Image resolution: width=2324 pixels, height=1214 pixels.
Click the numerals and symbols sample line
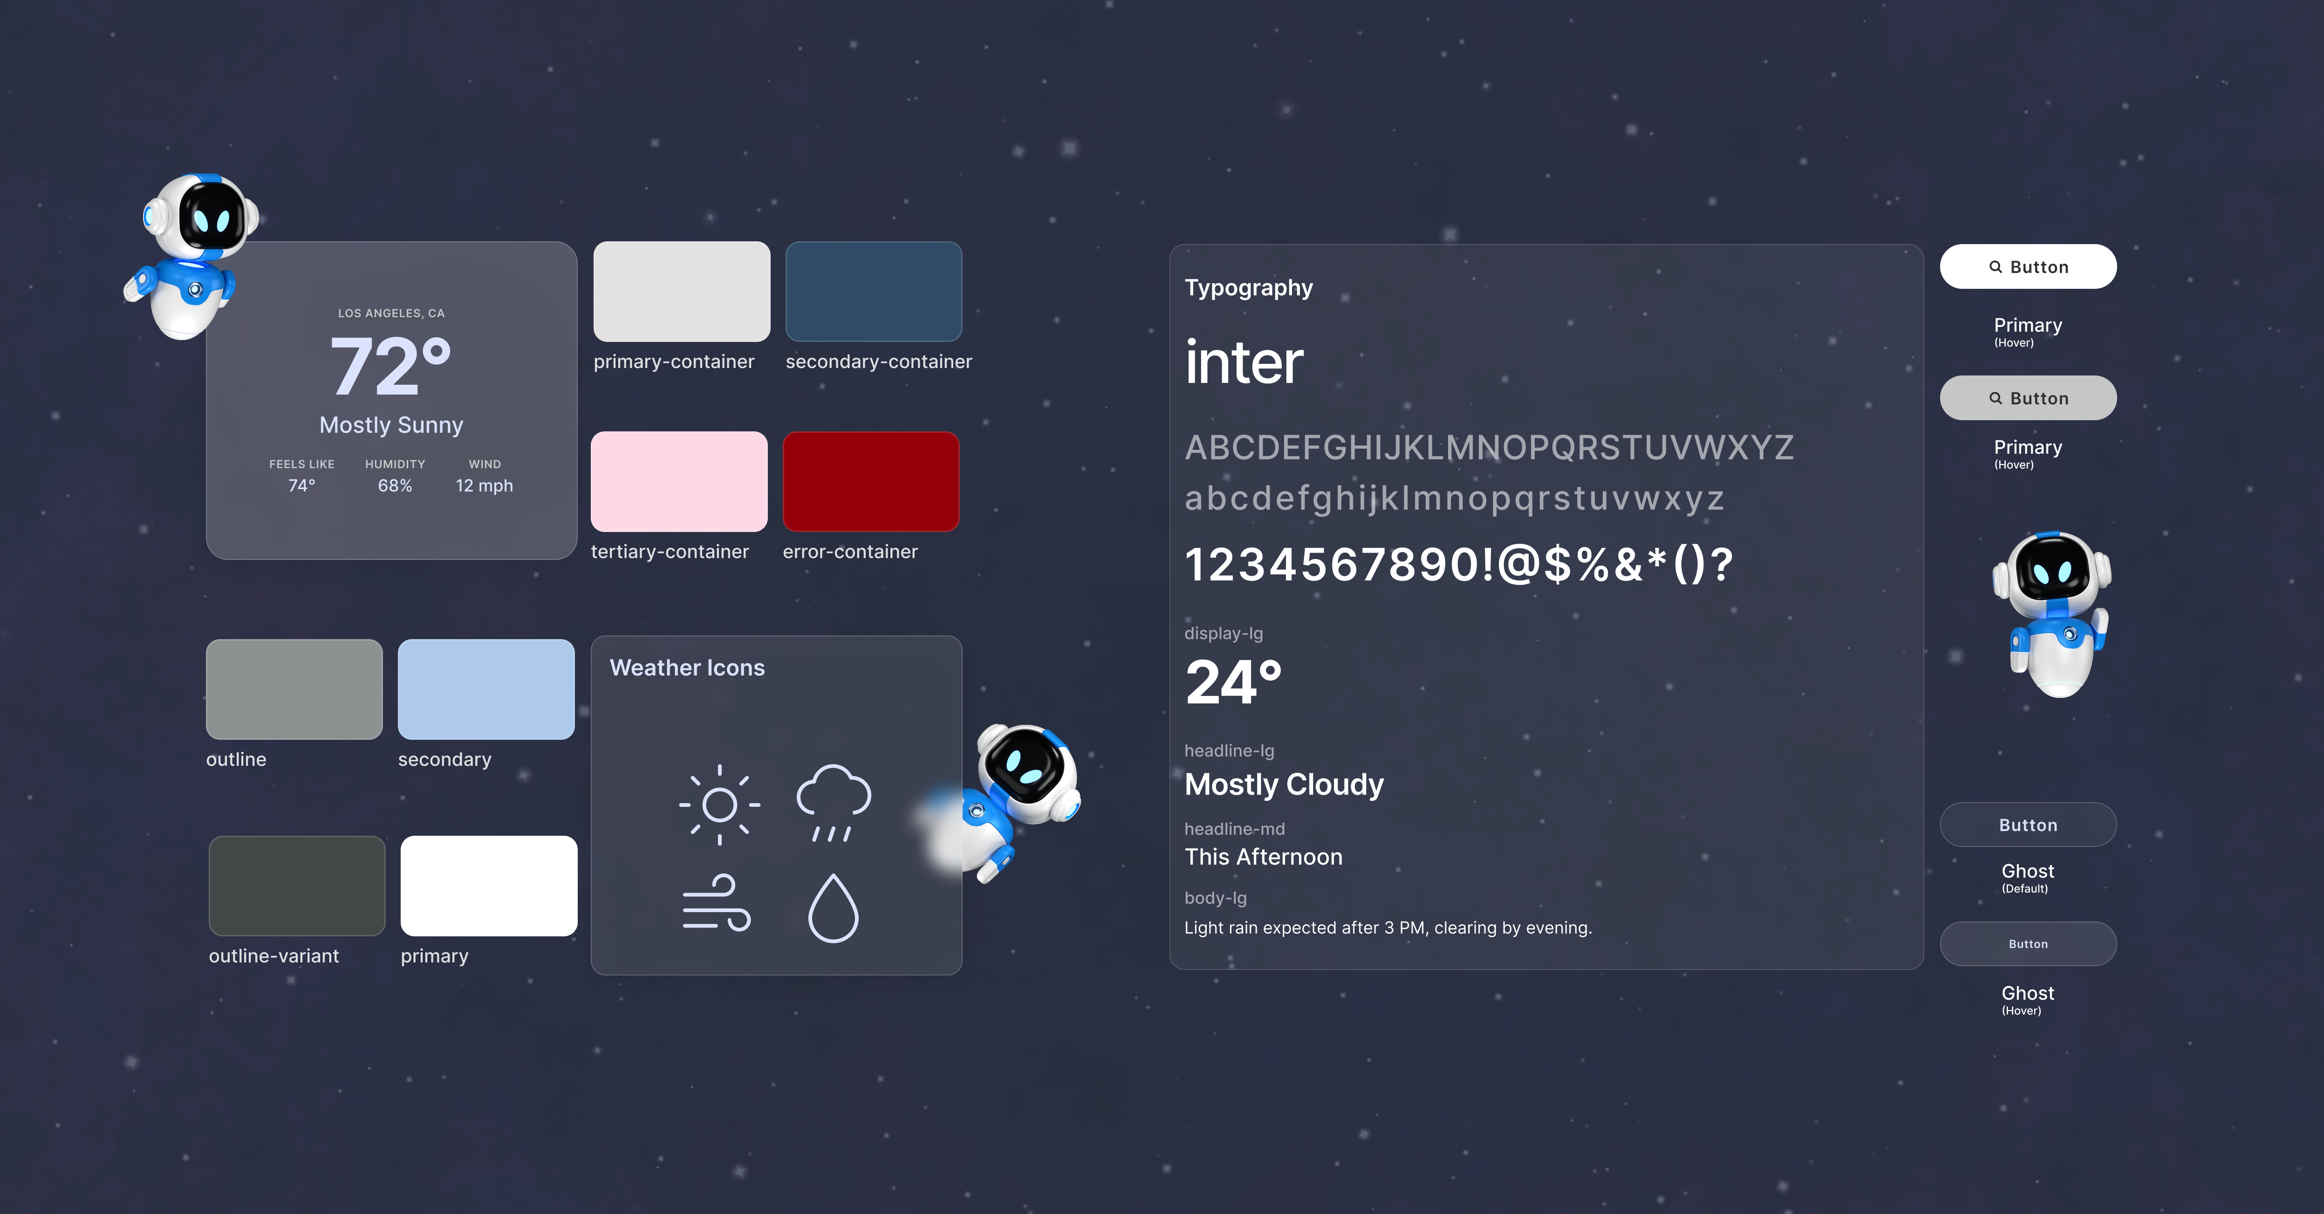point(1459,565)
